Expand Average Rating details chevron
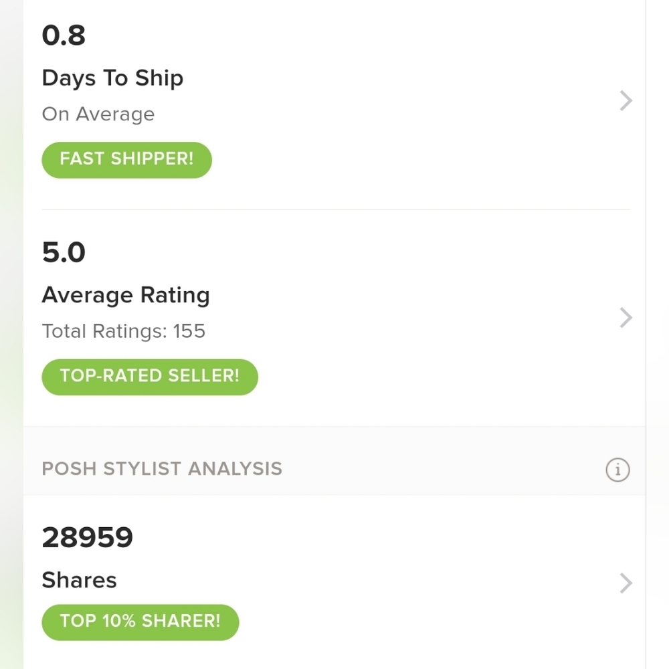Screen dimensions: 669x669 tap(626, 318)
